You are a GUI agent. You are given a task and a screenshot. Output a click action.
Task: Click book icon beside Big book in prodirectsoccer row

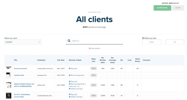pyautogui.click(x=70, y=94)
